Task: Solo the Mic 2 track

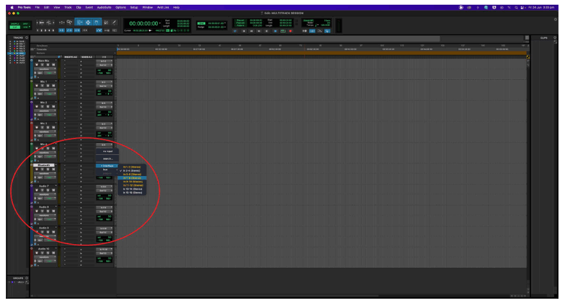Action: coord(48,106)
